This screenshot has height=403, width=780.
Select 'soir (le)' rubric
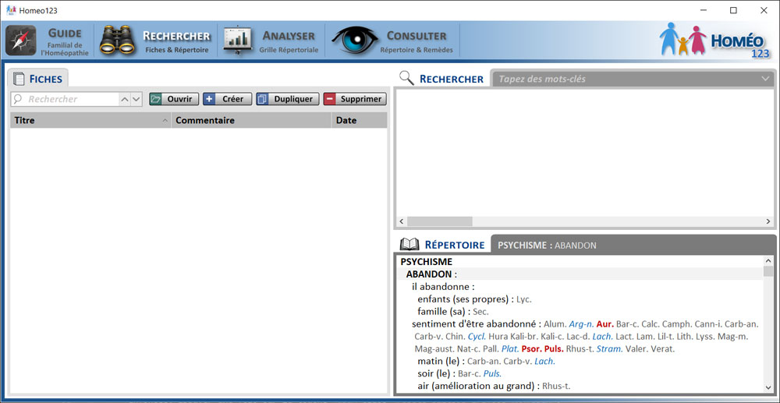(436, 373)
